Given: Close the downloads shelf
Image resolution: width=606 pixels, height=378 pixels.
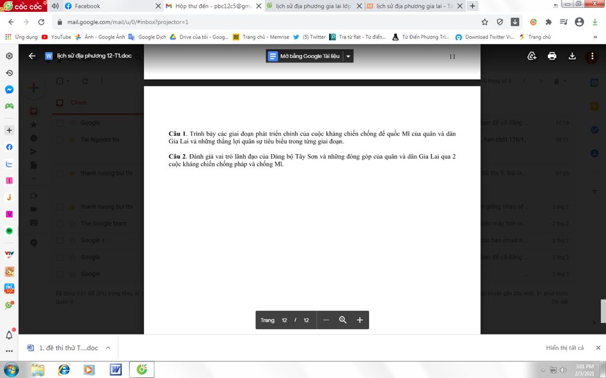Looking at the screenshot, I should (598, 347).
